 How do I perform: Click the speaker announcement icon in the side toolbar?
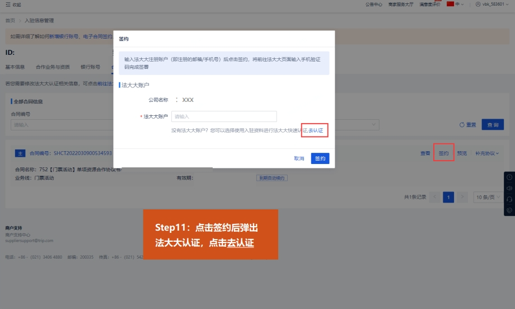[x=509, y=188]
